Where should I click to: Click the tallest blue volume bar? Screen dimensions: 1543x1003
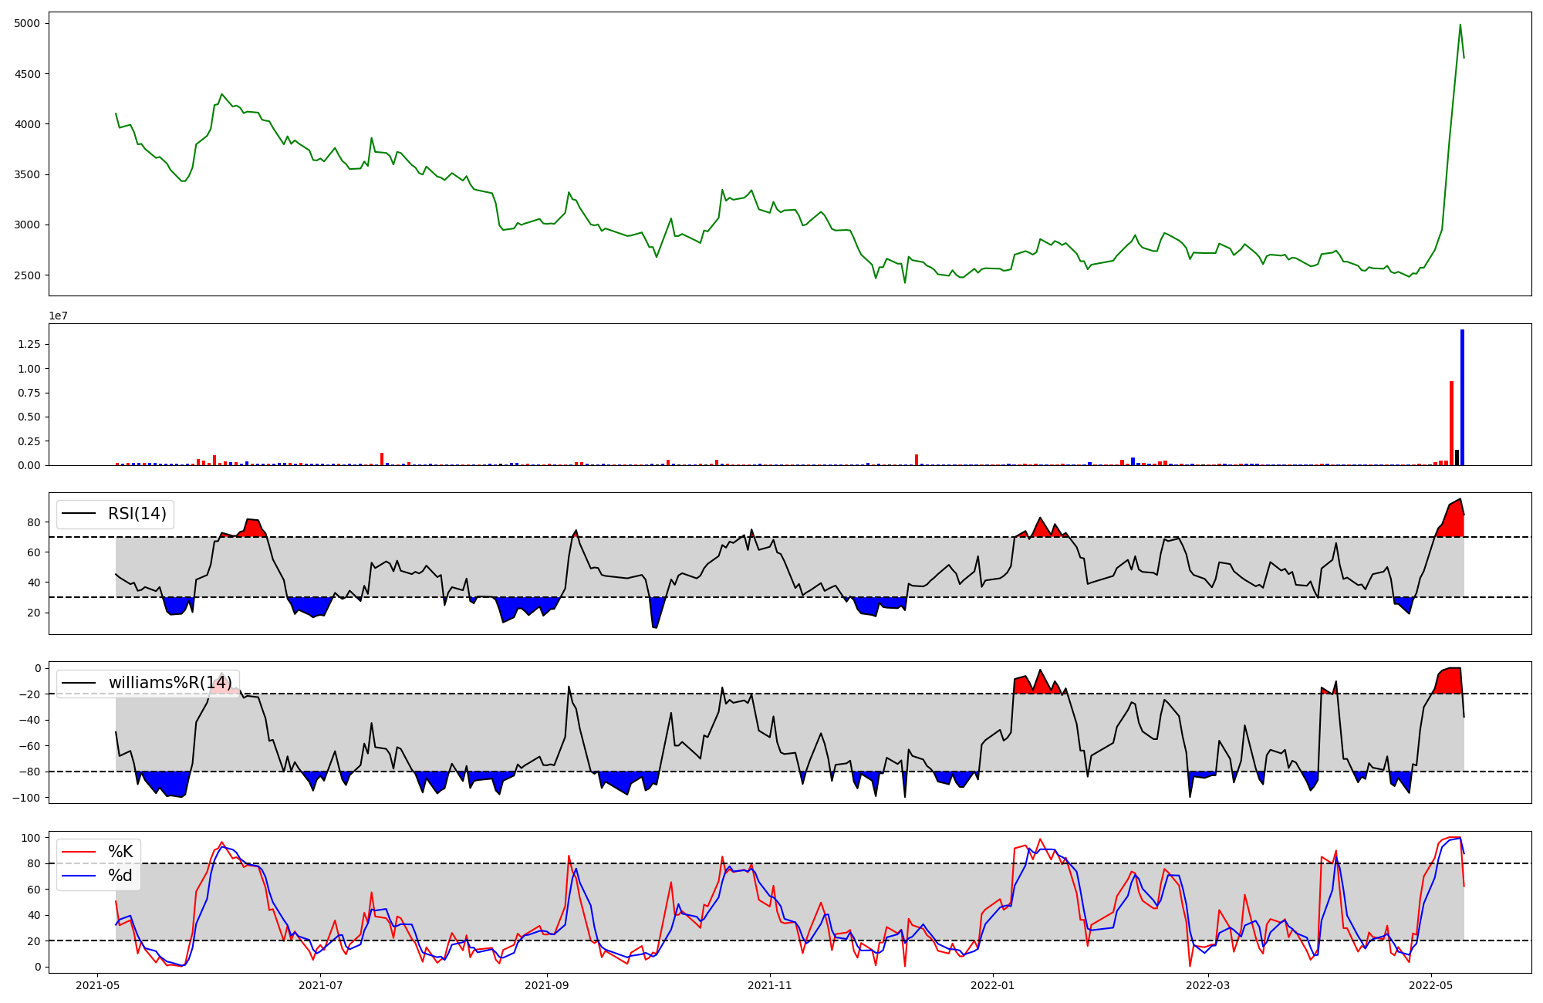point(1462,397)
